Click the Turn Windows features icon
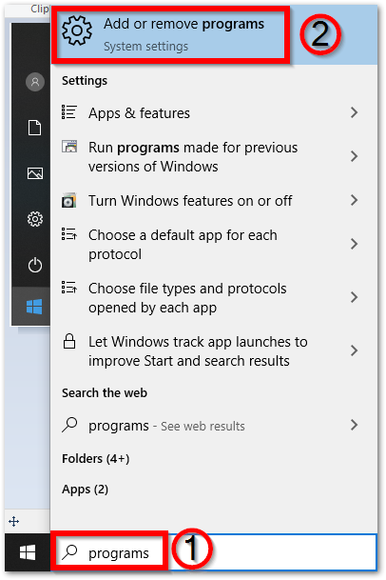 tap(69, 200)
